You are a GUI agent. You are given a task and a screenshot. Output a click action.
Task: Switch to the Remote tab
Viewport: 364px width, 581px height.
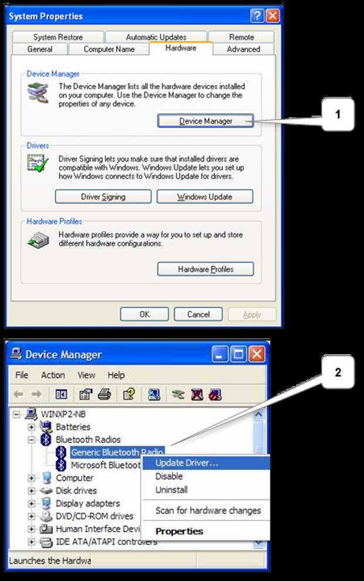click(241, 37)
